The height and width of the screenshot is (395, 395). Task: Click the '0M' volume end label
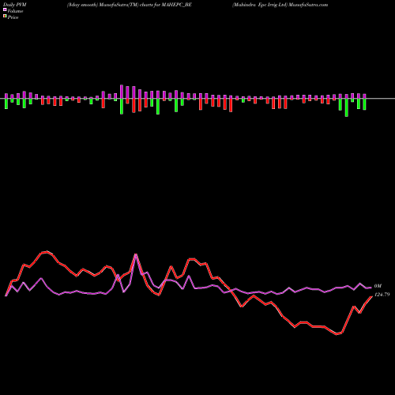(378, 286)
